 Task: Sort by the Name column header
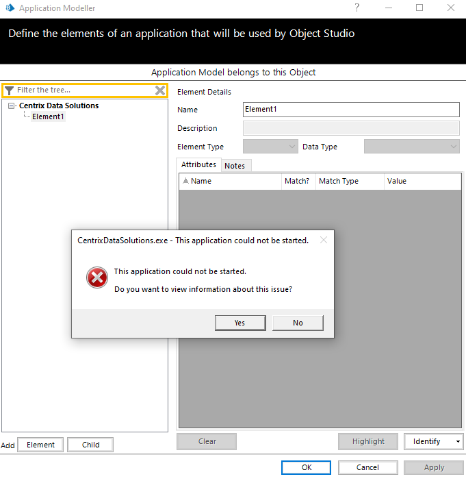[230, 181]
